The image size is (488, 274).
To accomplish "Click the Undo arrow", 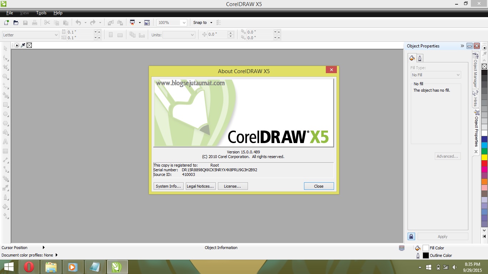I will (78, 22).
